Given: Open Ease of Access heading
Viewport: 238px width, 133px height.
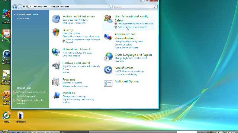Looking at the screenshot, I should 124,68.
